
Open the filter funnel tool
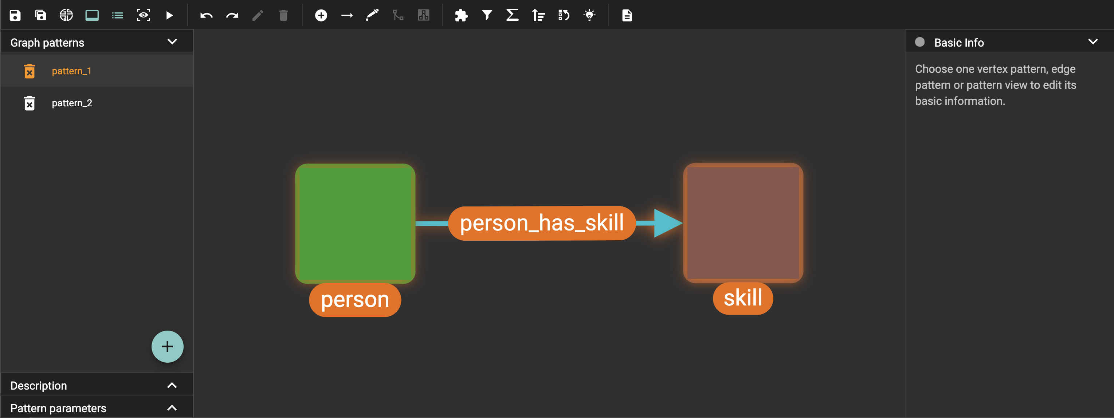coord(487,16)
